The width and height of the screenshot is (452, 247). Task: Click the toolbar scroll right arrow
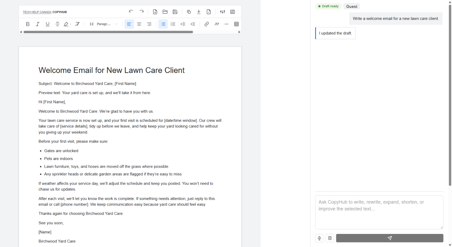240,32
